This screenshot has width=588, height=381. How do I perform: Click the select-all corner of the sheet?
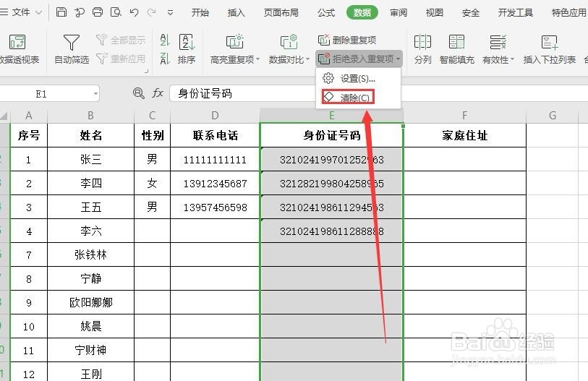4,116
